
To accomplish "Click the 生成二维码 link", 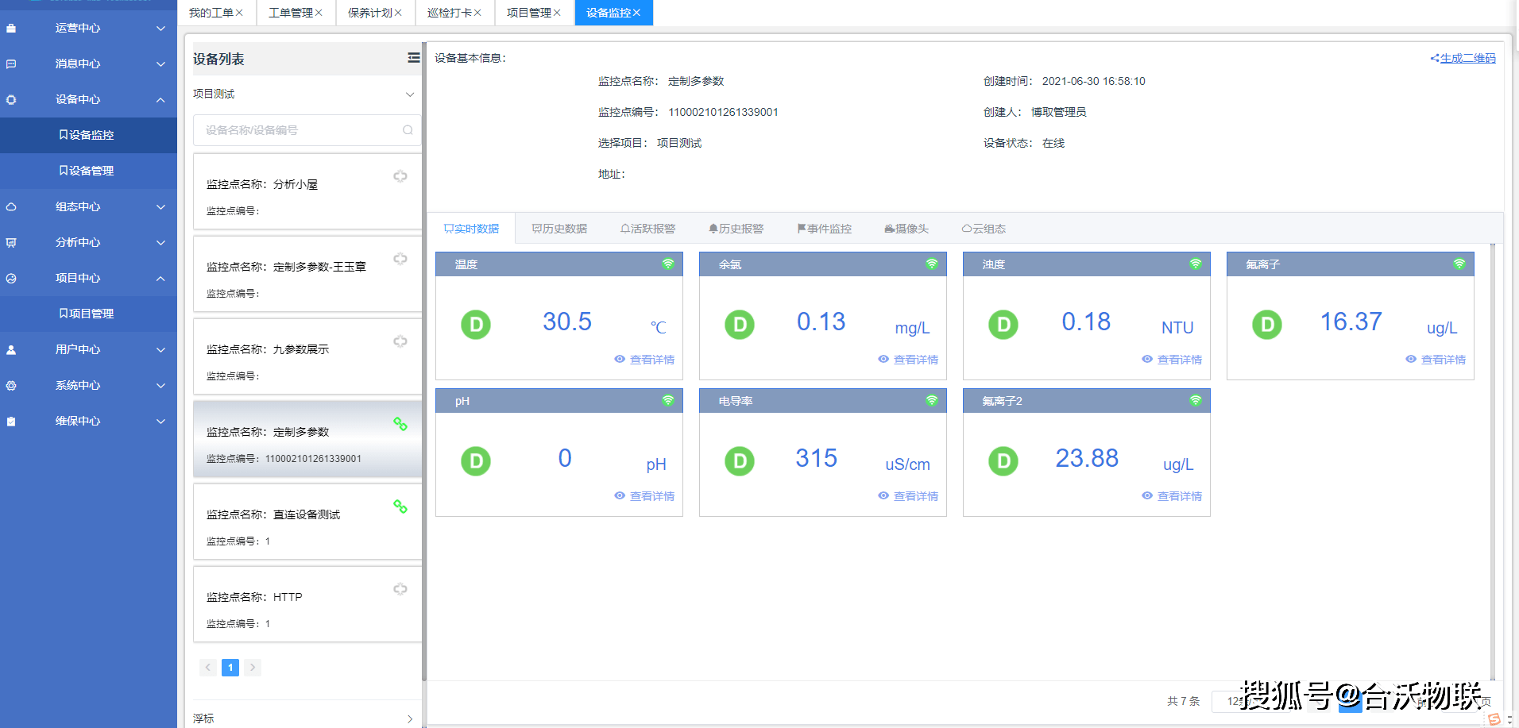I will [1463, 58].
